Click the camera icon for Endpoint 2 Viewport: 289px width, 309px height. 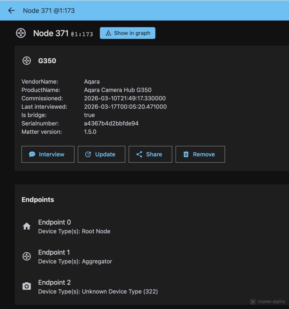(x=27, y=287)
